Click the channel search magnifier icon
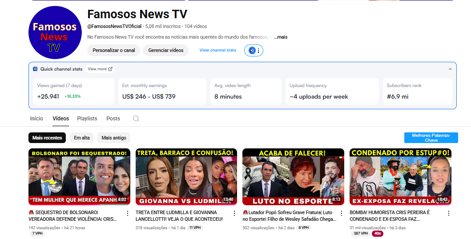The height and width of the screenshot is (239, 471). pyautogui.click(x=136, y=119)
